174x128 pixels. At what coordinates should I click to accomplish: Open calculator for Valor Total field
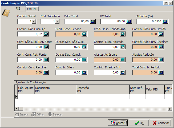[93, 21]
